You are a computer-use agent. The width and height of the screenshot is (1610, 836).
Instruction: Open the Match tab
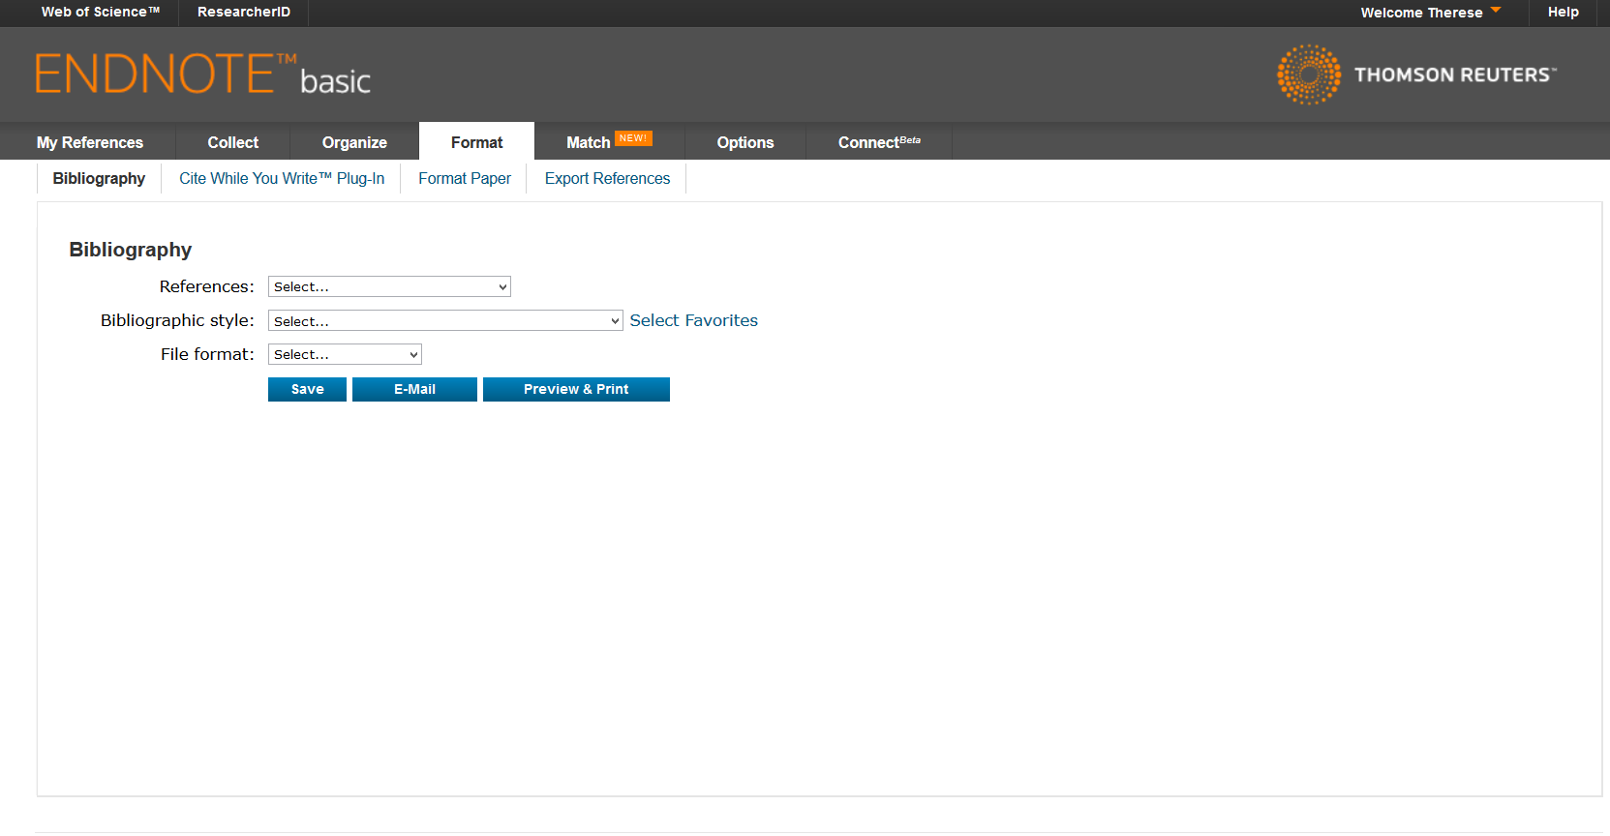[x=610, y=142]
